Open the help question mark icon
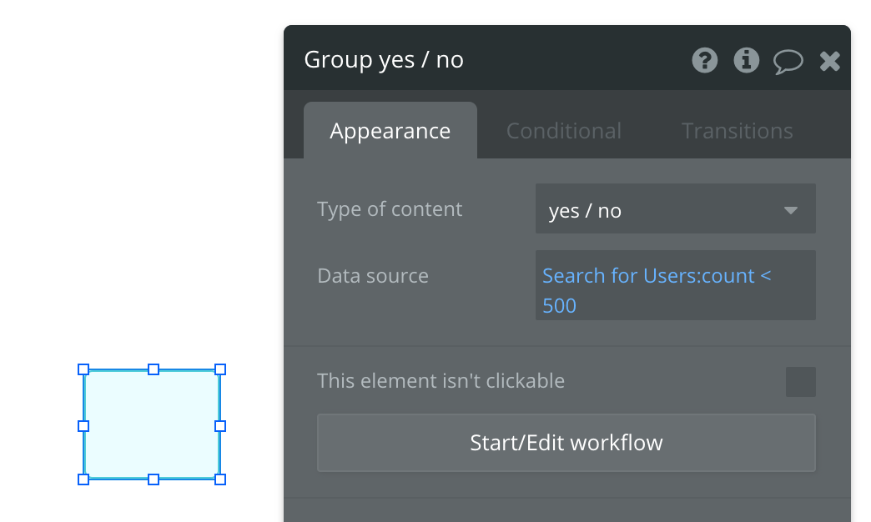871x522 pixels. pos(705,60)
